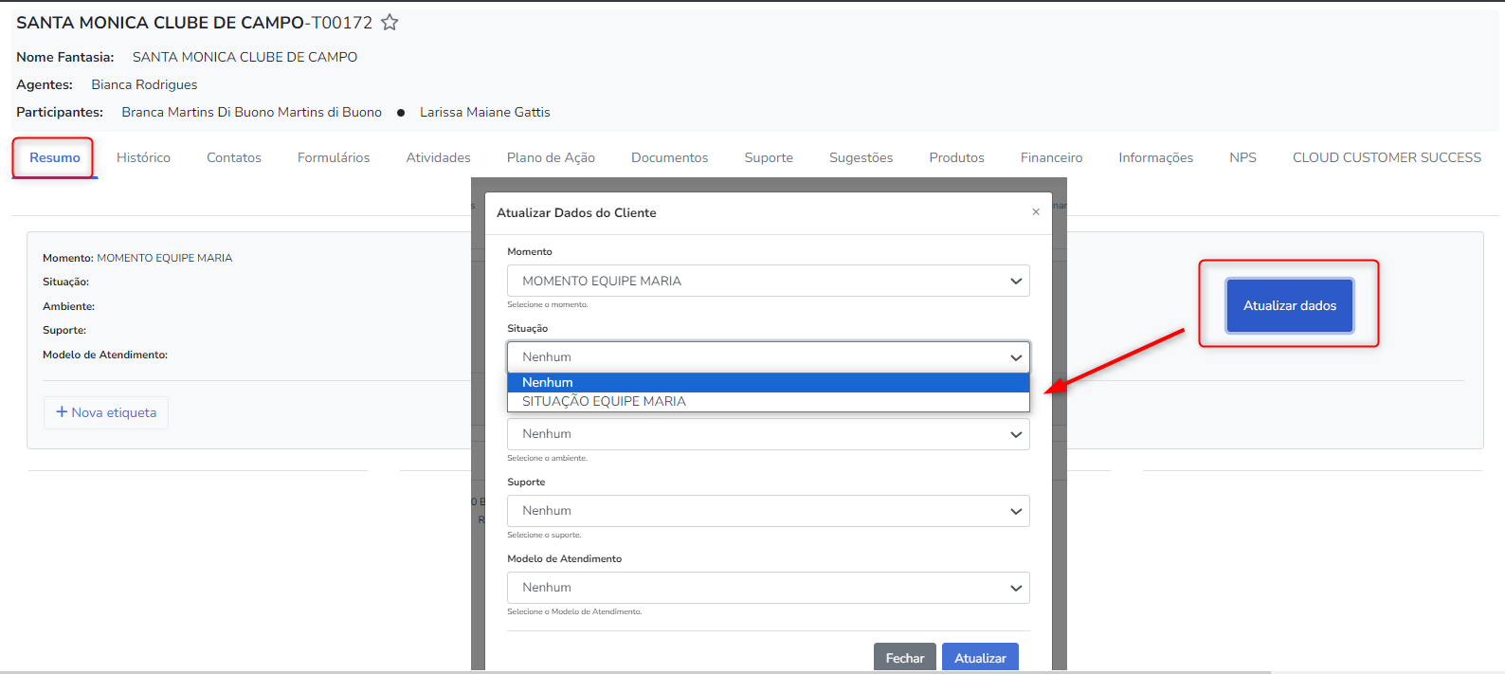This screenshot has width=1505, height=674.
Task: Expand the Suporte dropdown
Action: tap(768, 511)
